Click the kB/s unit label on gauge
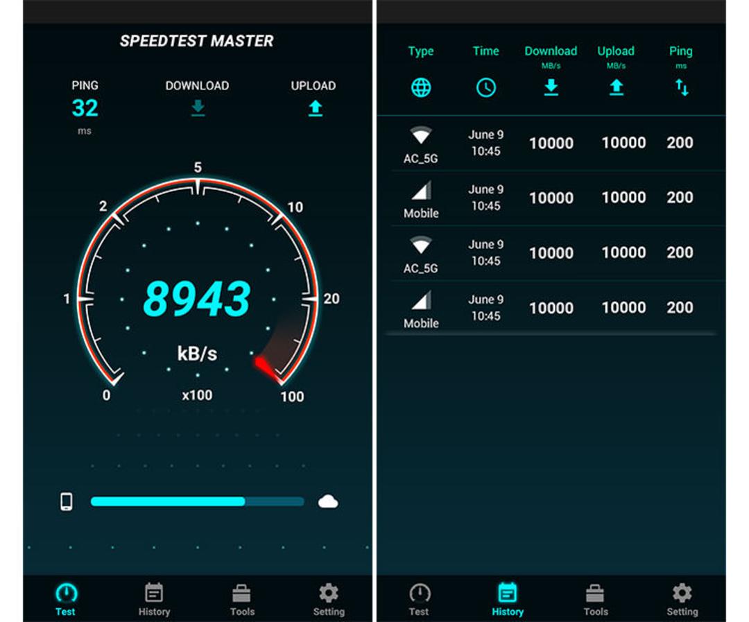Screen dimensions: 749x622 (197, 354)
